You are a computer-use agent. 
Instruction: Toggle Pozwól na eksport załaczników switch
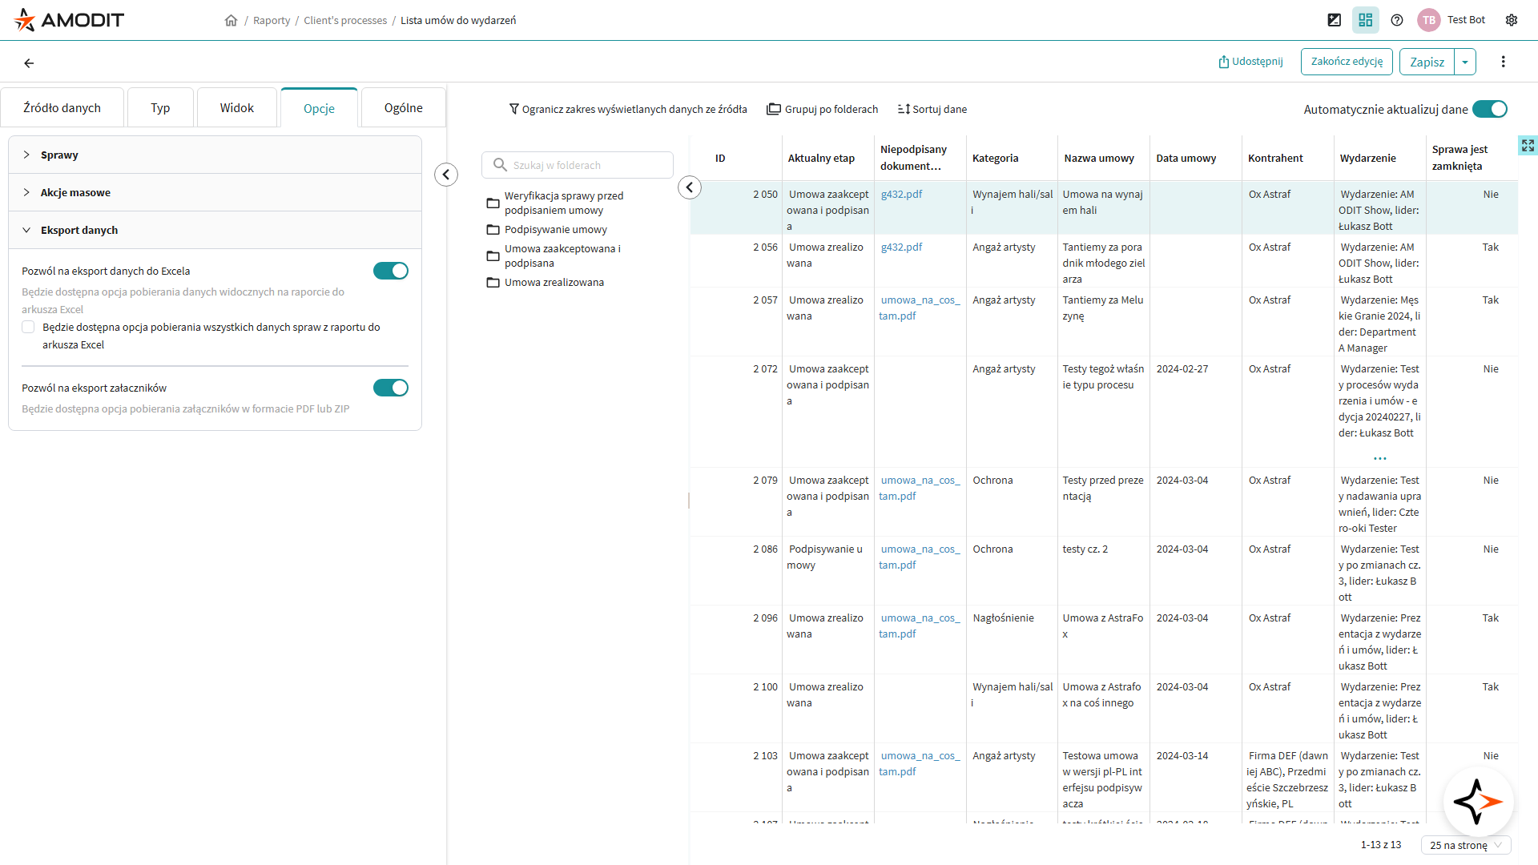[390, 388]
